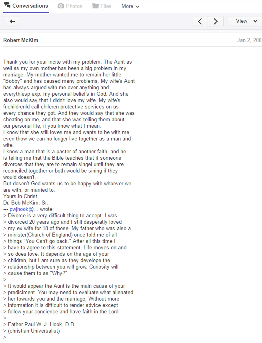Open the Photos tab label

[74, 6]
